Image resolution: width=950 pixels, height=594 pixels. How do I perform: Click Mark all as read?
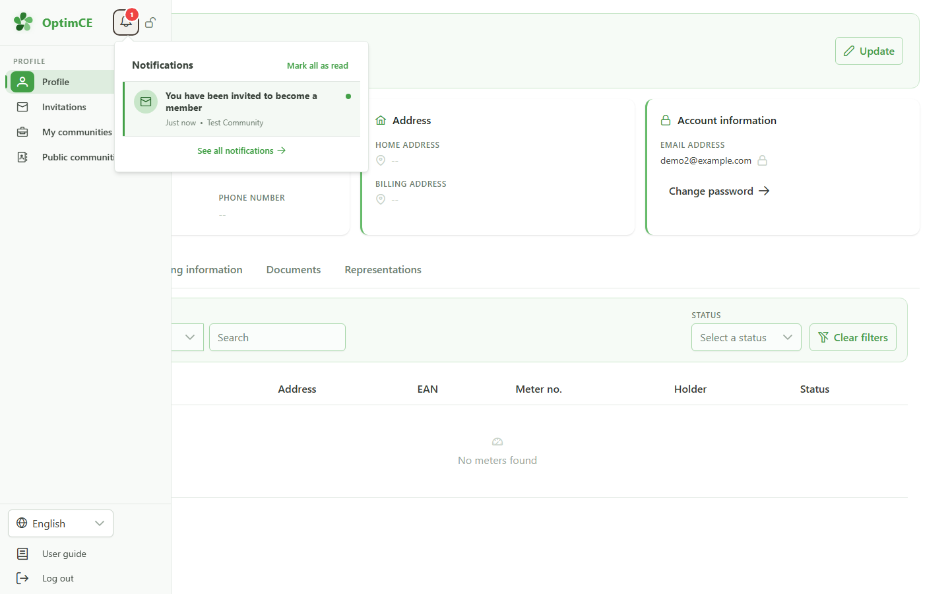pyautogui.click(x=317, y=65)
